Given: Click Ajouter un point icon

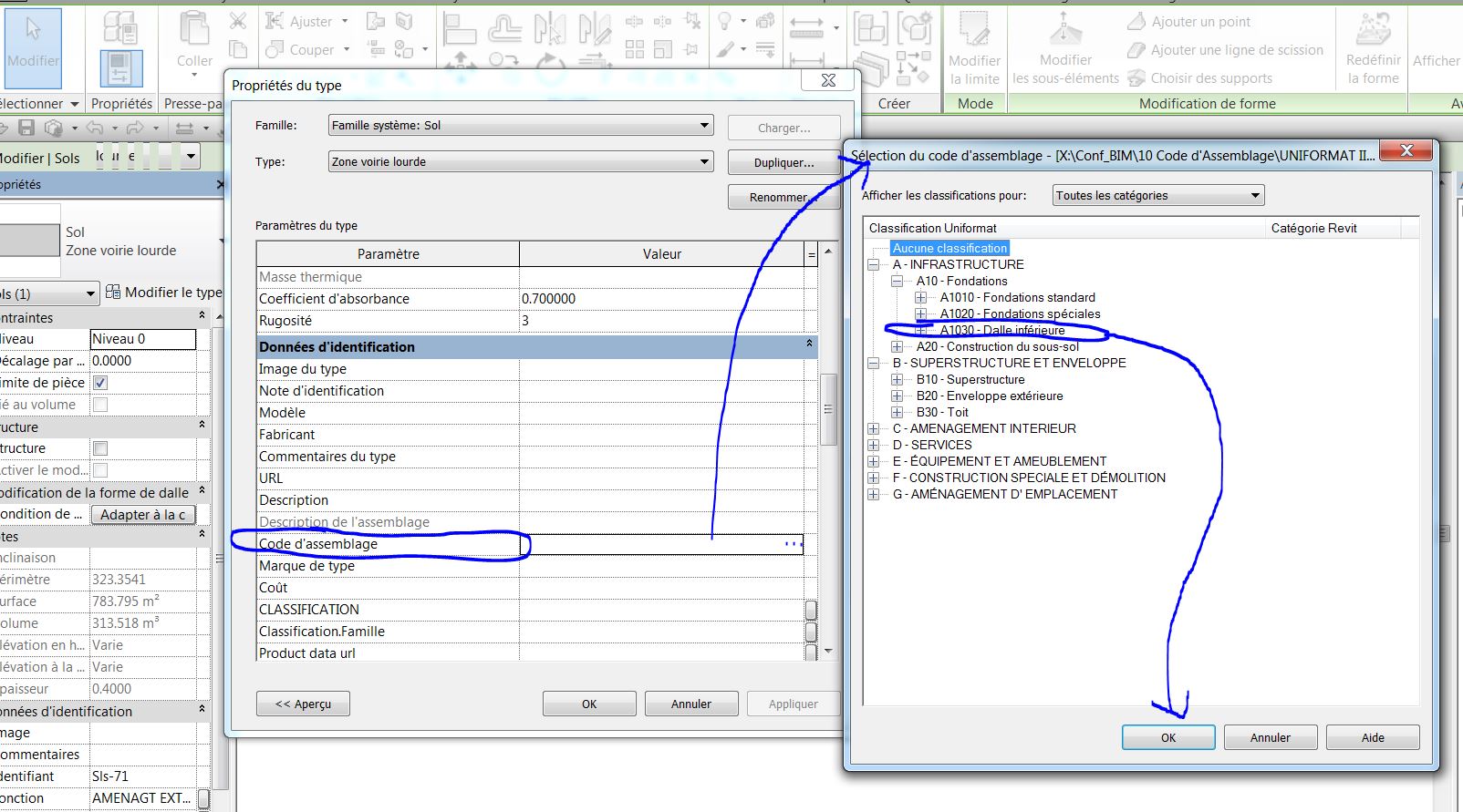Looking at the screenshot, I should tap(1136, 22).
